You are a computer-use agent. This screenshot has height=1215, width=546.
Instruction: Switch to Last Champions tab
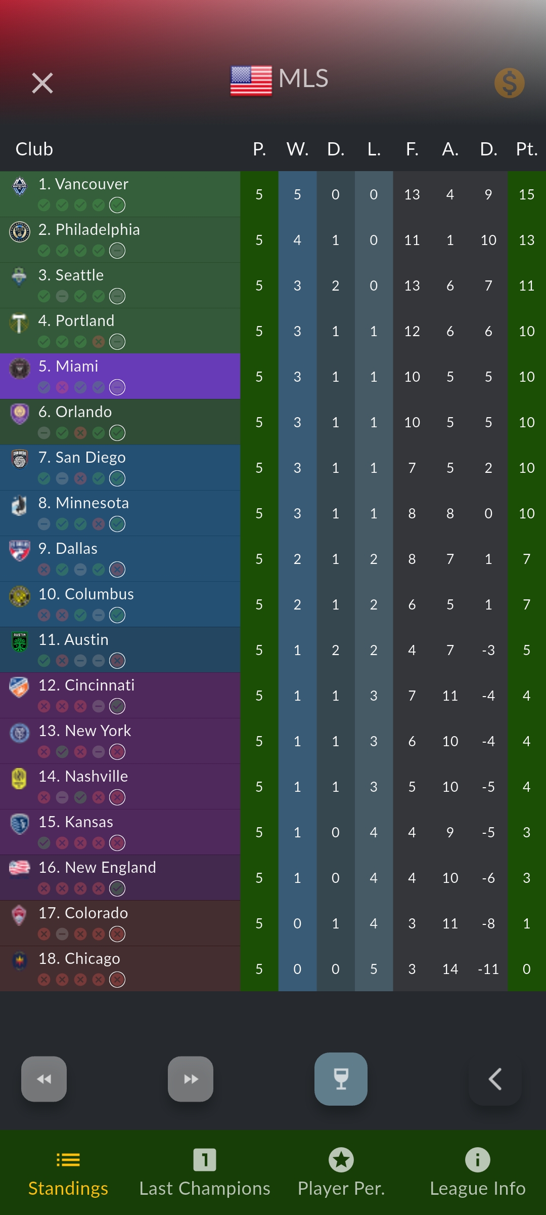click(x=205, y=1172)
